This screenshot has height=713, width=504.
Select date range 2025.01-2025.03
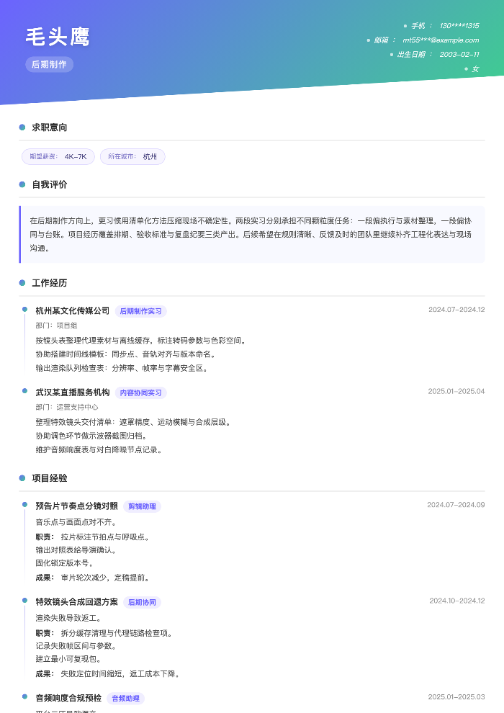pos(456,696)
